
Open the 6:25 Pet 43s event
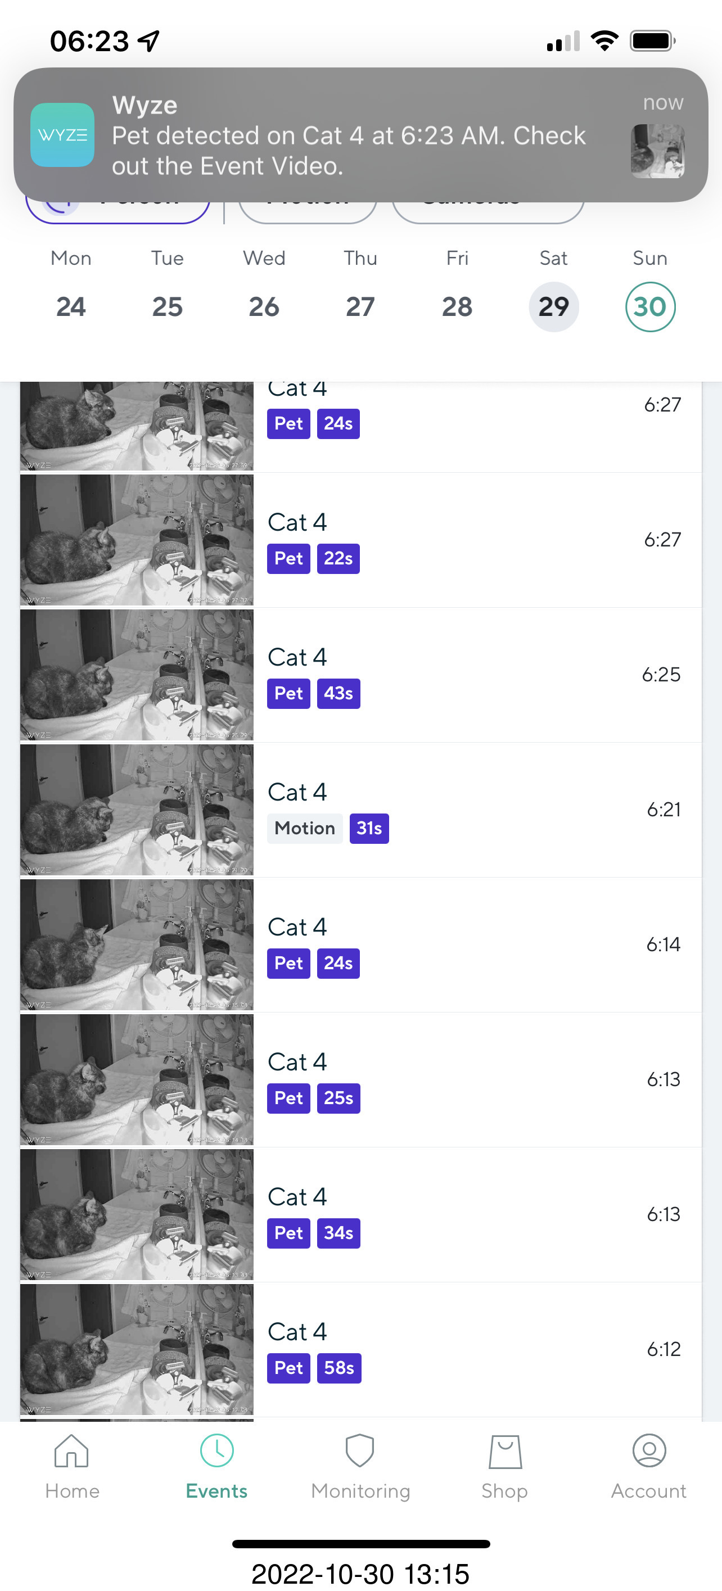click(x=476, y=675)
